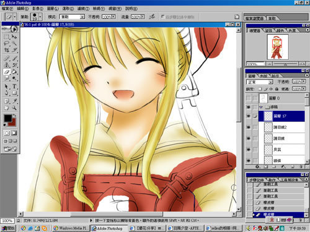Open the Image menu
This screenshot has height=232, width=310.
pyautogui.click(x=38, y=9)
